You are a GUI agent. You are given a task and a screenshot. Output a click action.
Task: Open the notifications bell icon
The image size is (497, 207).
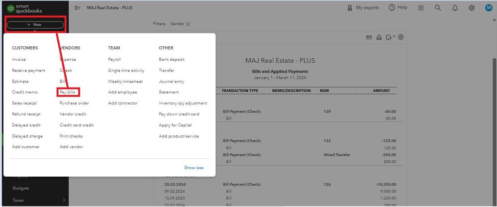pos(455,8)
